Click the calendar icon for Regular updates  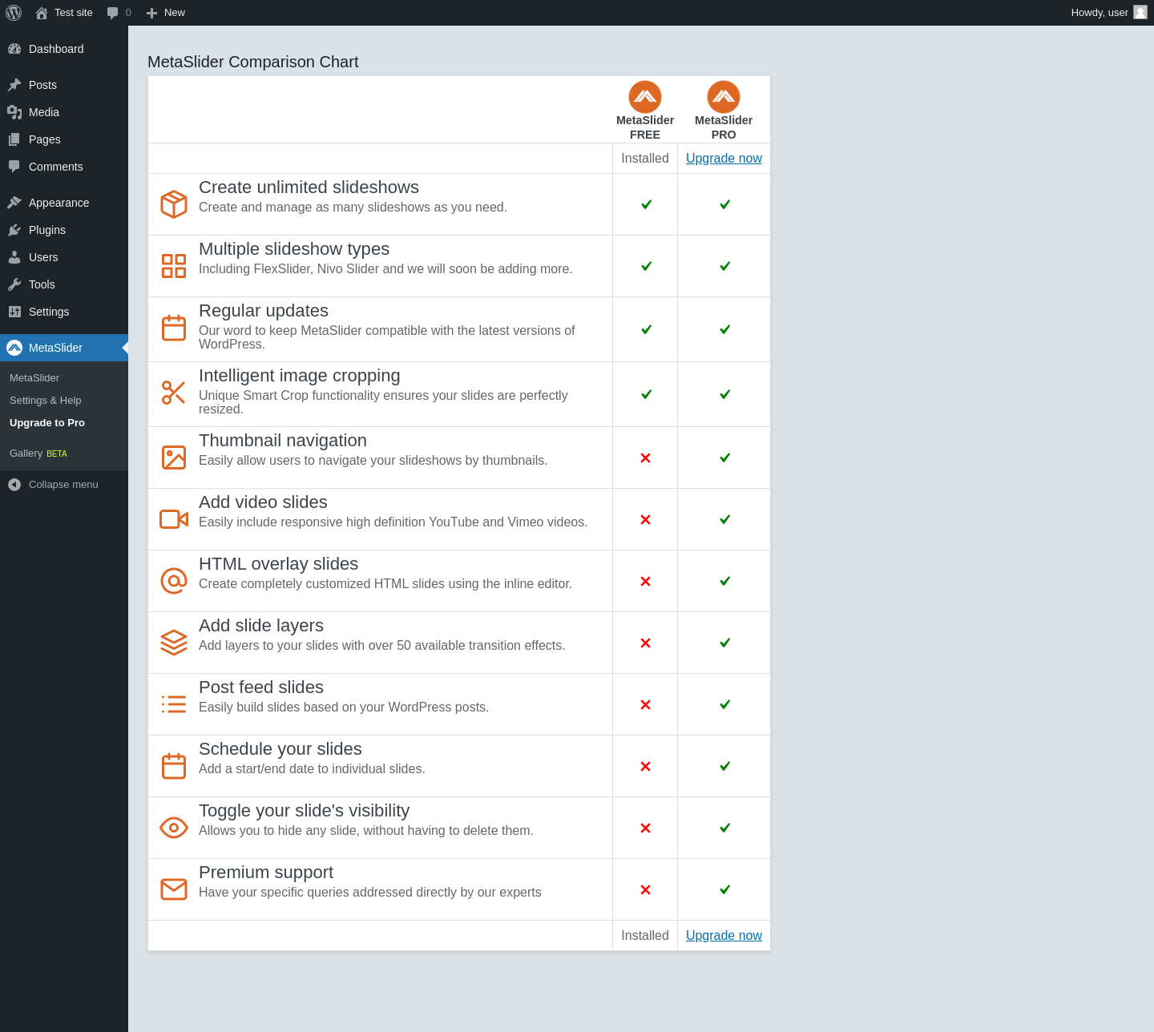[x=174, y=329]
